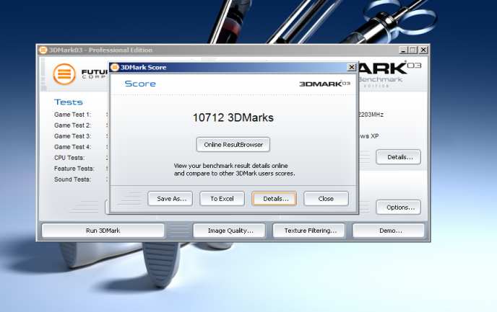
Task: Open Texture Filtering in main window
Action: [x=308, y=231]
